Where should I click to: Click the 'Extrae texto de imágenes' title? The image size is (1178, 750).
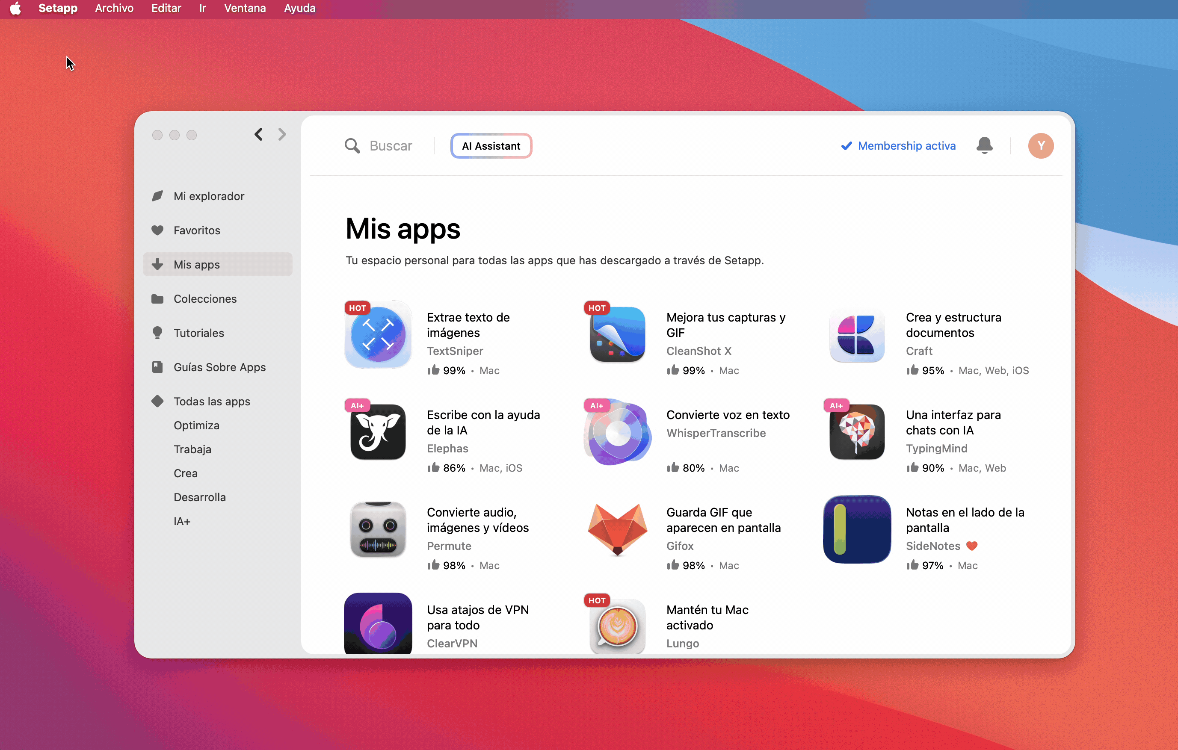(468, 325)
